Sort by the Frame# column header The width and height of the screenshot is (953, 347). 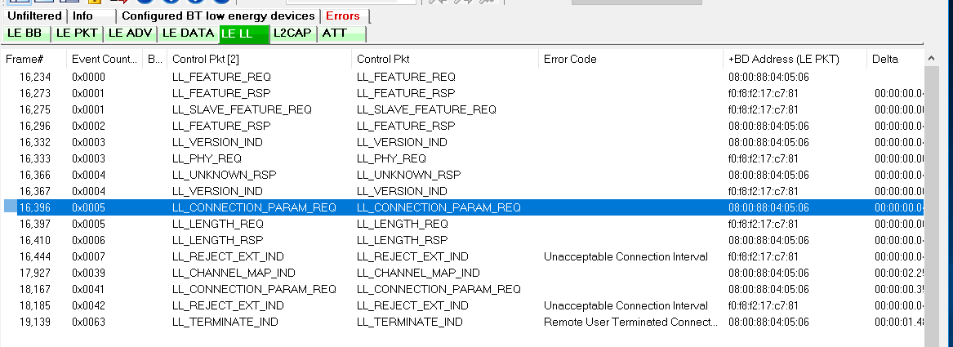pyautogui.click(x=24, y=59)
